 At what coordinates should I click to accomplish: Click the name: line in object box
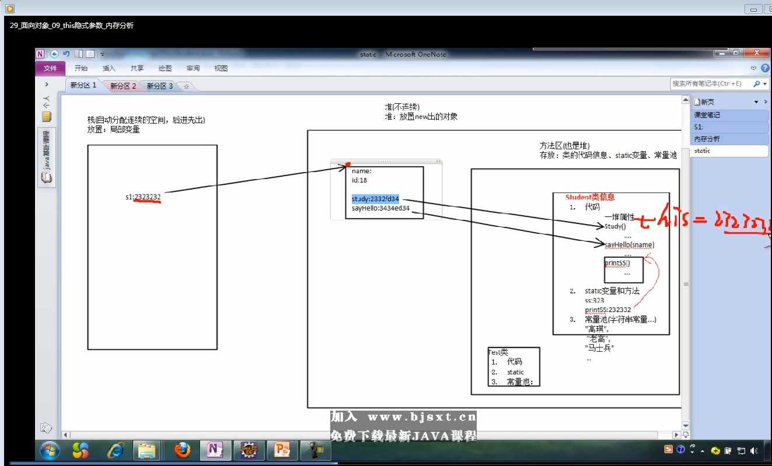tap(362, 171)
